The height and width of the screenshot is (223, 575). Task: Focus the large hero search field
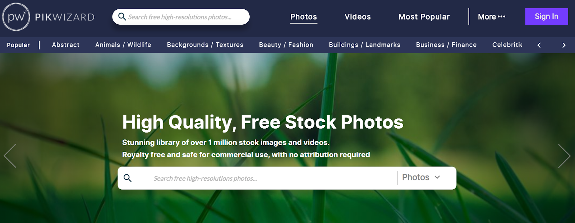(266, 178)
